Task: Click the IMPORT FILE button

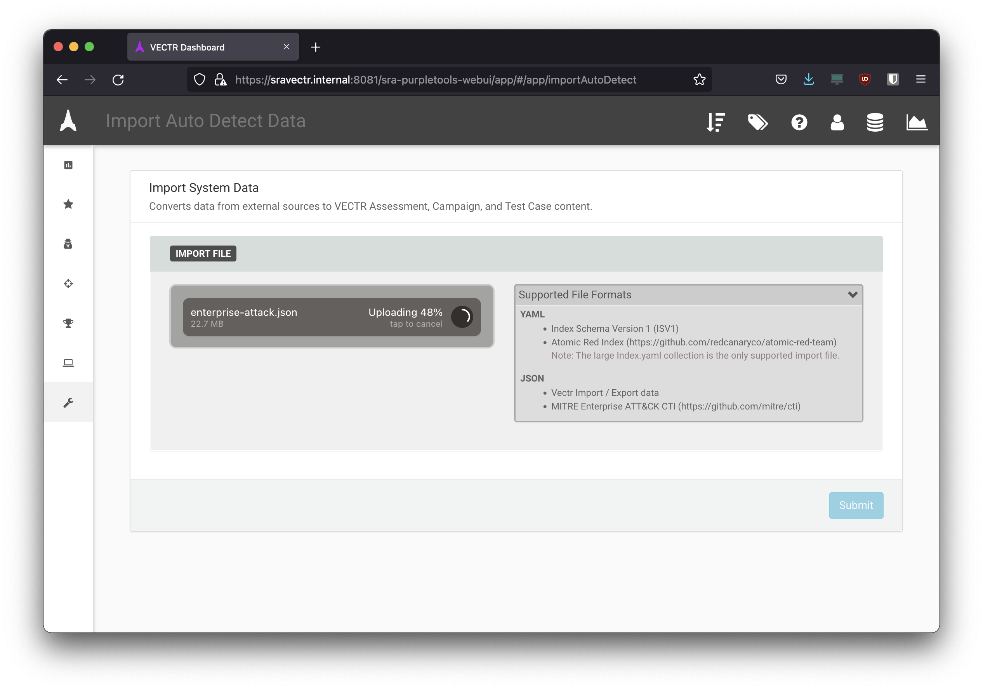Action: [203, 254]
